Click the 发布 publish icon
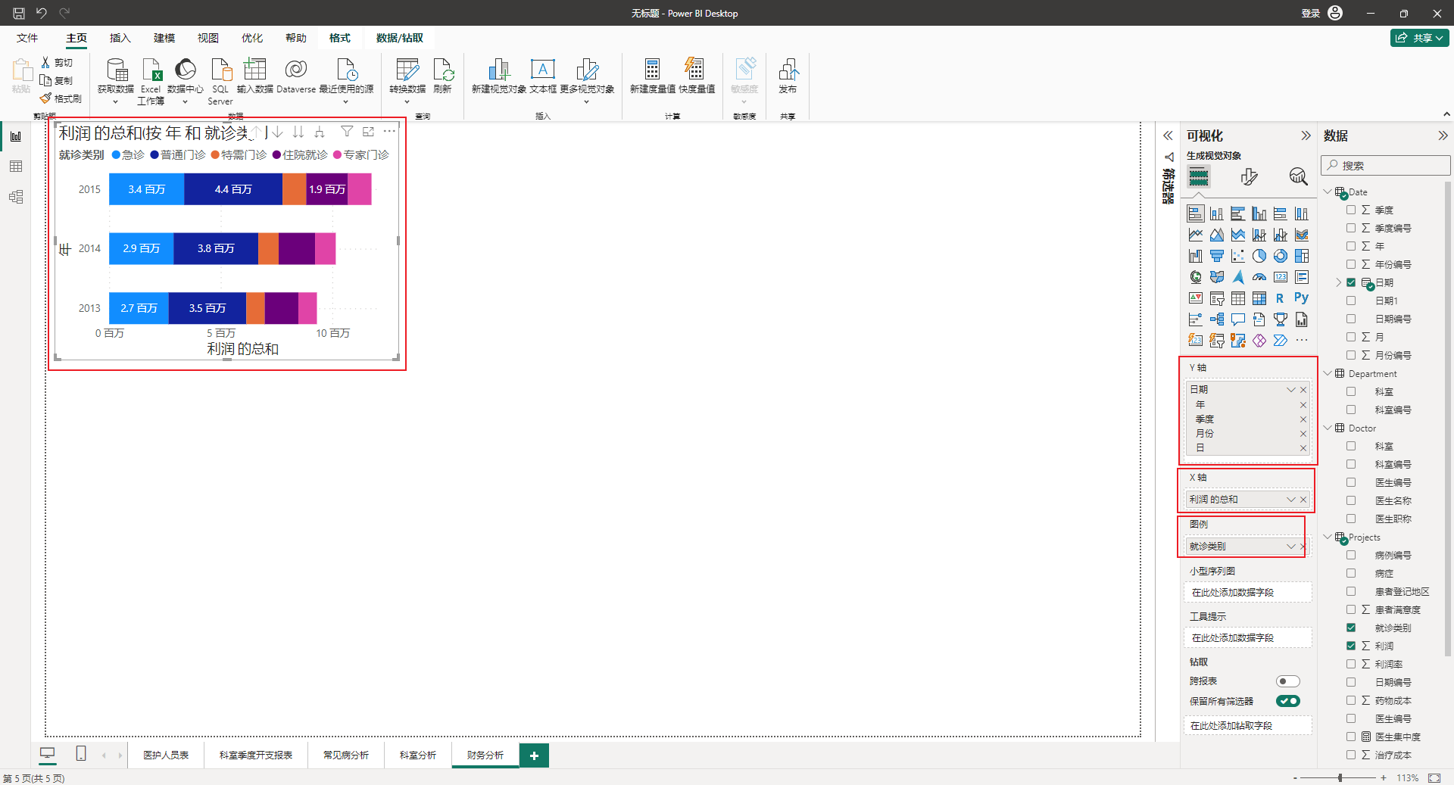This screenshot has width=1454, height=785. coord(788,76)
